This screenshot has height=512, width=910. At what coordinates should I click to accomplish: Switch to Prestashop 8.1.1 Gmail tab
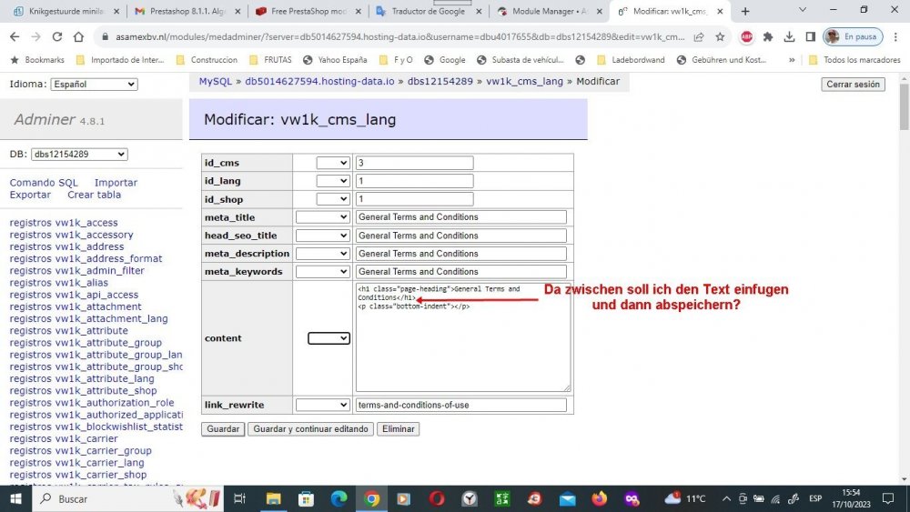pyautogui.click(x=187, y=11)
